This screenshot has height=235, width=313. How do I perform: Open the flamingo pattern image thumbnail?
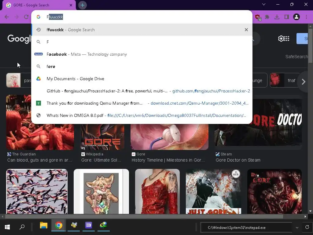37,192
